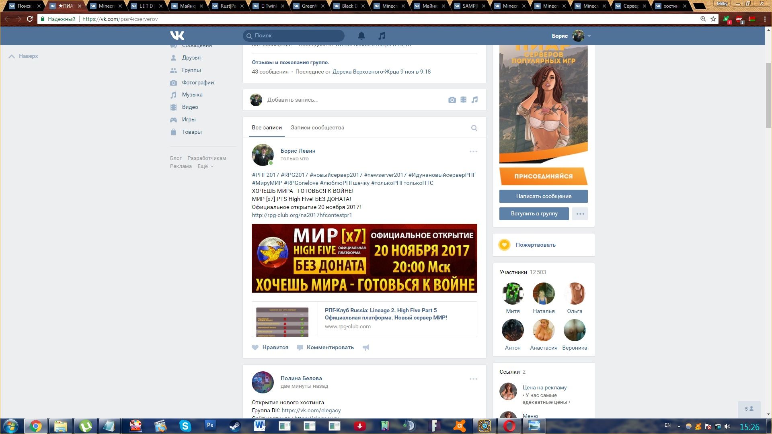The height and width of the screenshot is (434, 772).
Task: Open uTorrent from the Windows taskbar
Action: pyautogui.click(x=85, y=426)
